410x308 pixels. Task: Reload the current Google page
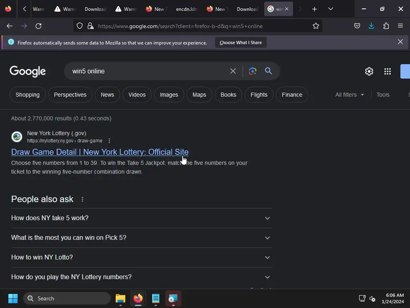click(38, 26)
